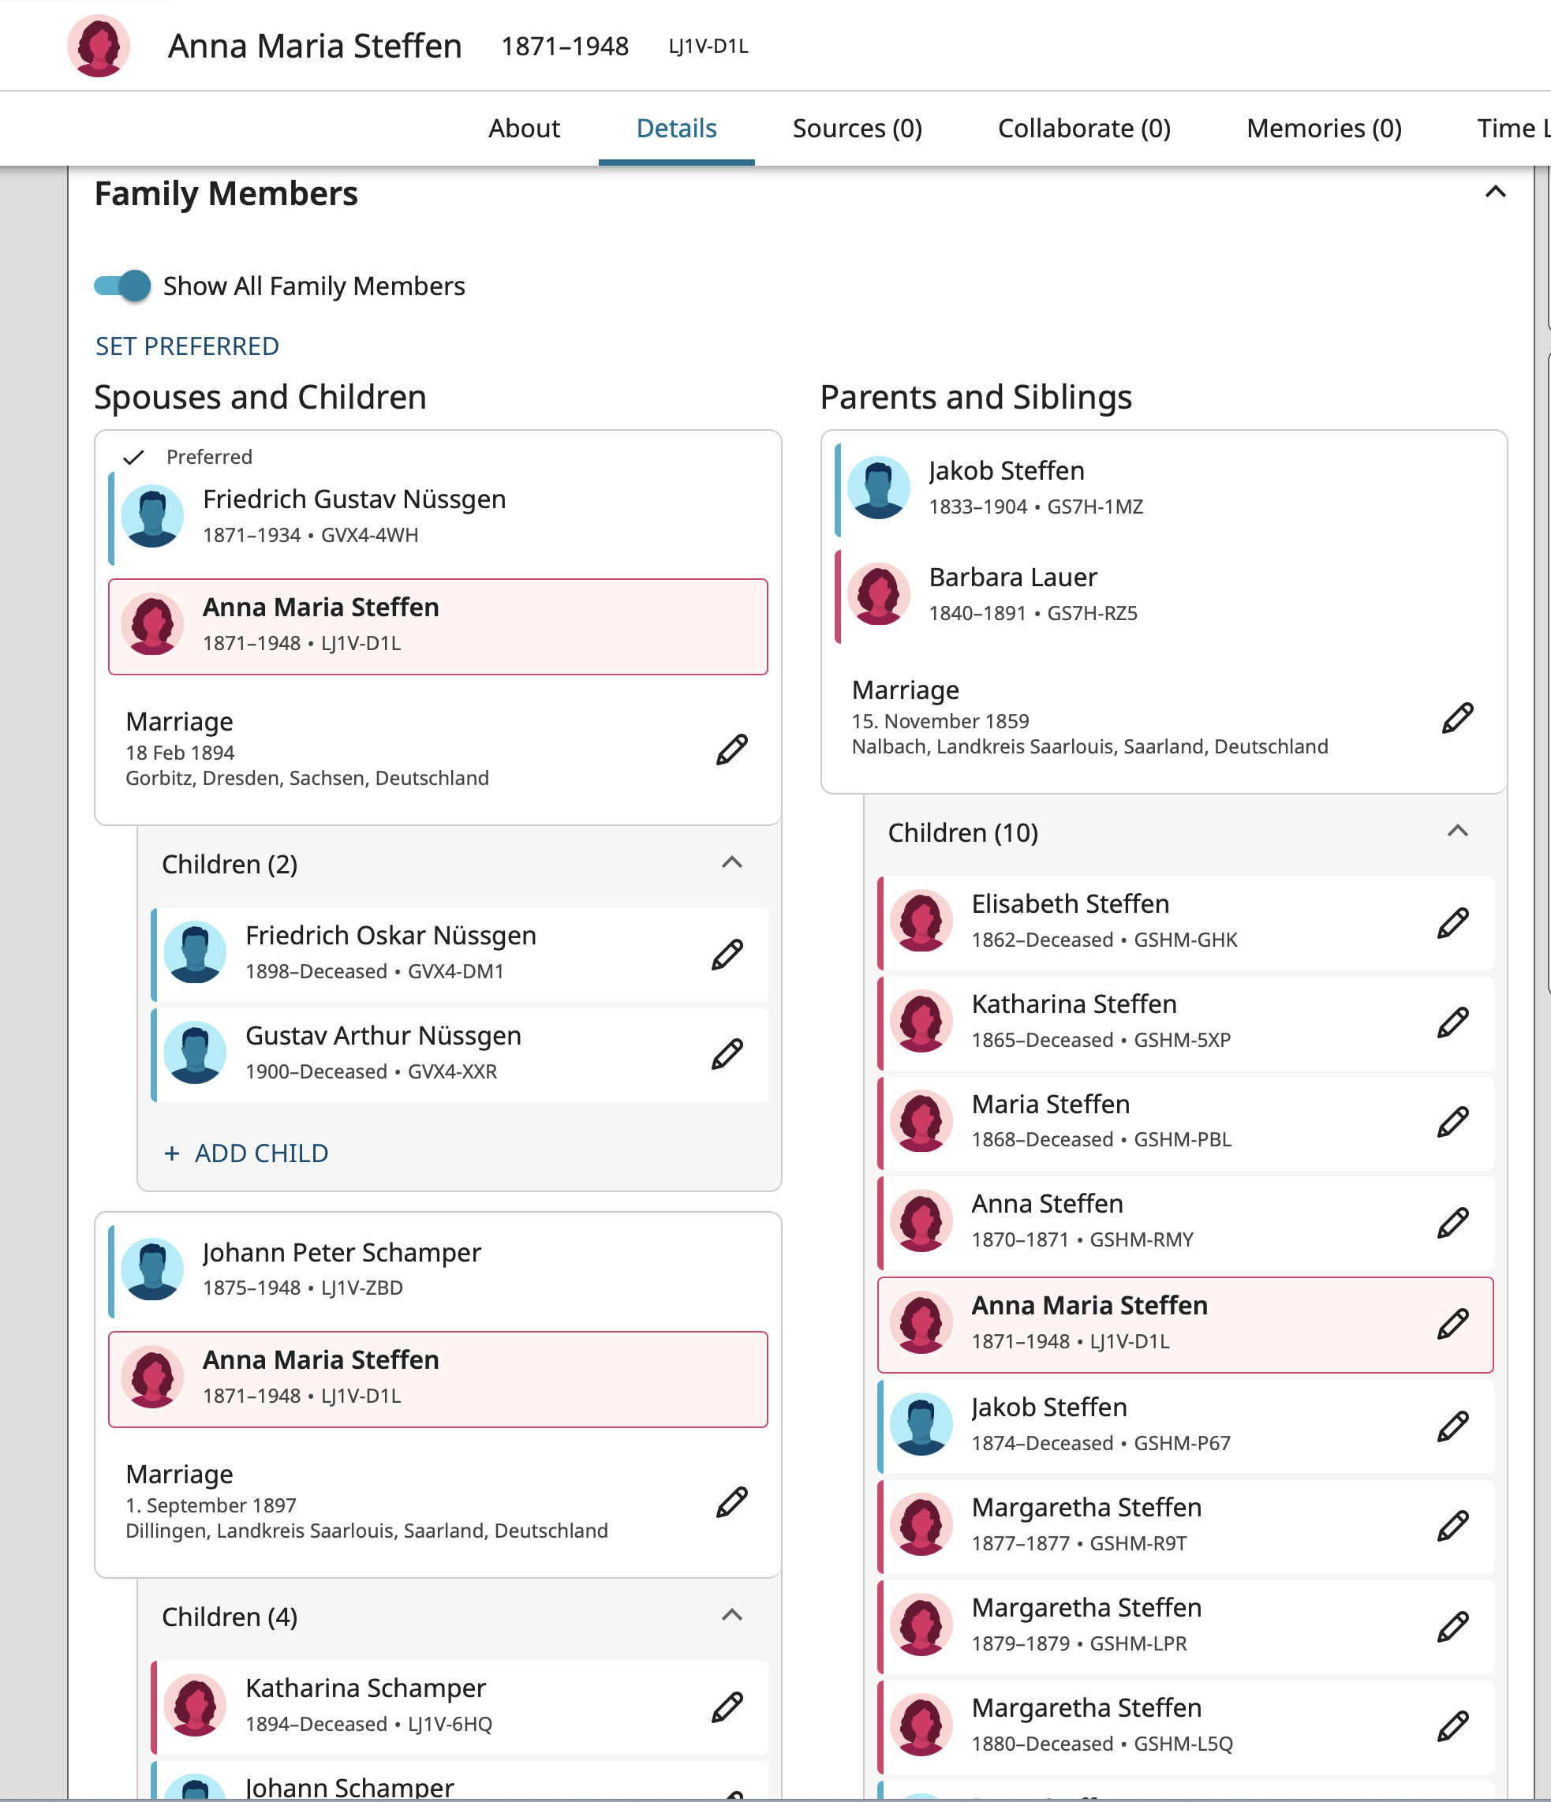Click pencil icon for Friedrich Oskar Nüssgen

[x=727, y=954]
